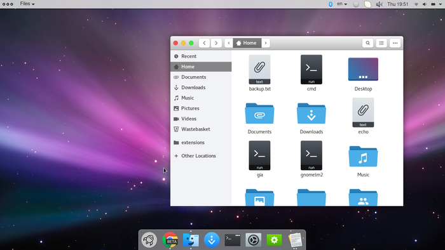The height and width of the screenshot is (250, 445).
Task: Select the Desktop folder thumbnail
Action: [363, 69]
